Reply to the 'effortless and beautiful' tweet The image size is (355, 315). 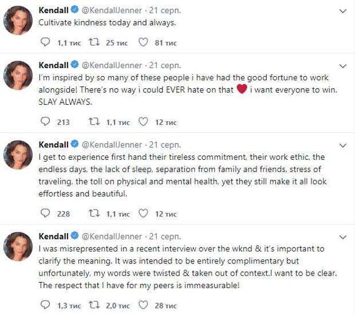click(x=47, y=214)
